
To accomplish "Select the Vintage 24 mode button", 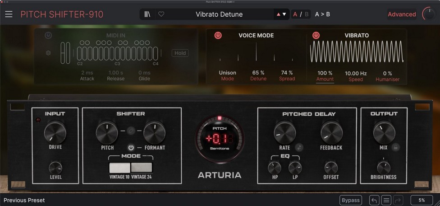I will coord(142,168).
